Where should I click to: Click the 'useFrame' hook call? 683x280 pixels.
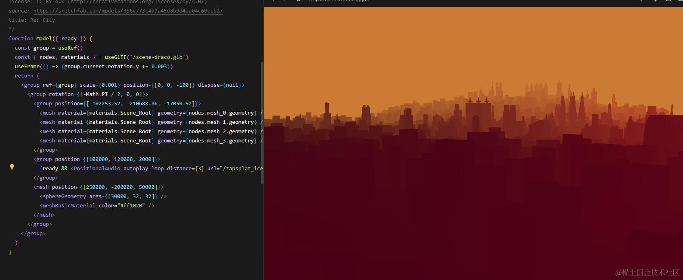(27, 67)
